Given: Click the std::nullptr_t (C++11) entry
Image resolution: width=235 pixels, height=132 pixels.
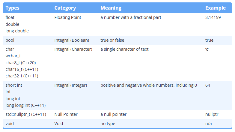Looking at the screenshot, I should pos(26,114).
